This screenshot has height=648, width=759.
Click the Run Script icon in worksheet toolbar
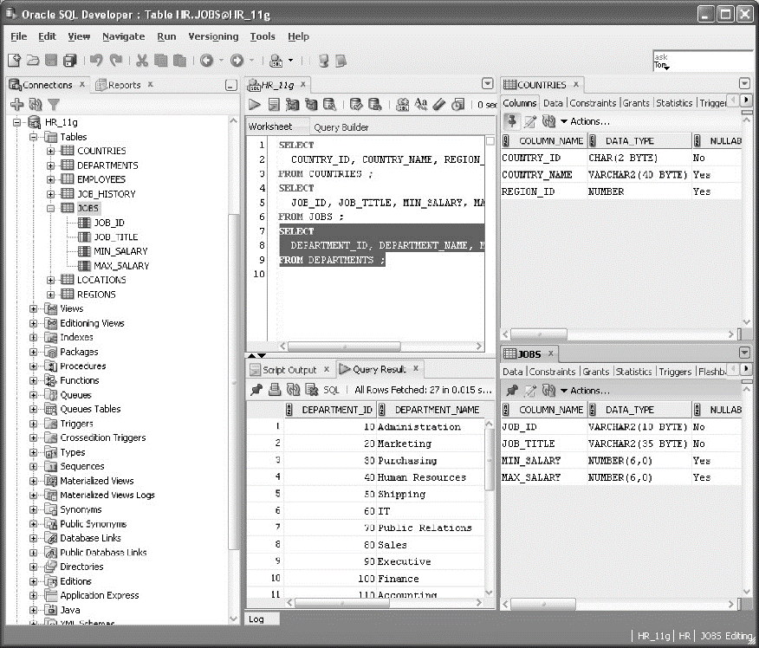(274, 104)
